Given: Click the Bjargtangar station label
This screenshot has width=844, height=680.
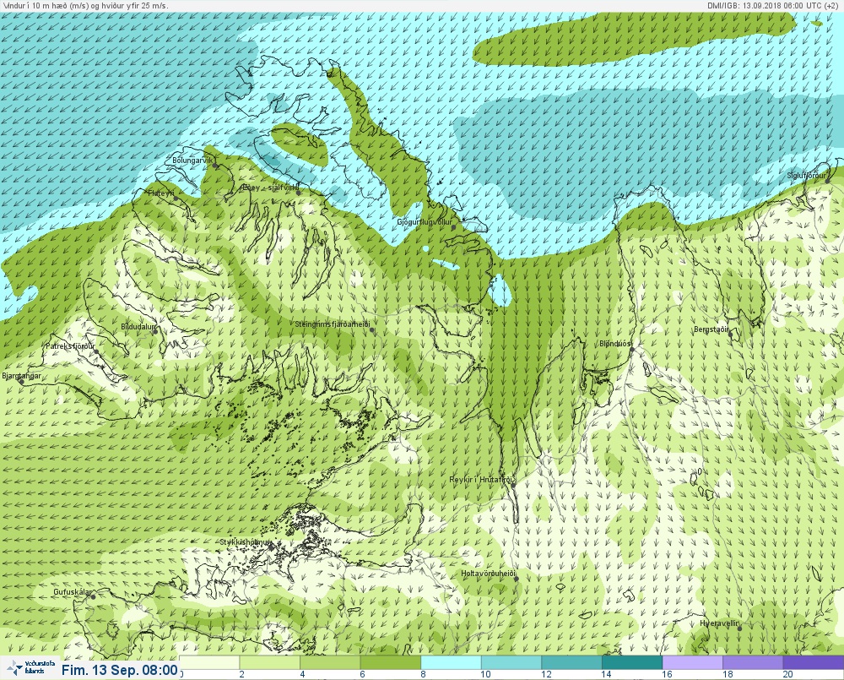Looking at the screenshot, I should tap(22, 376).
